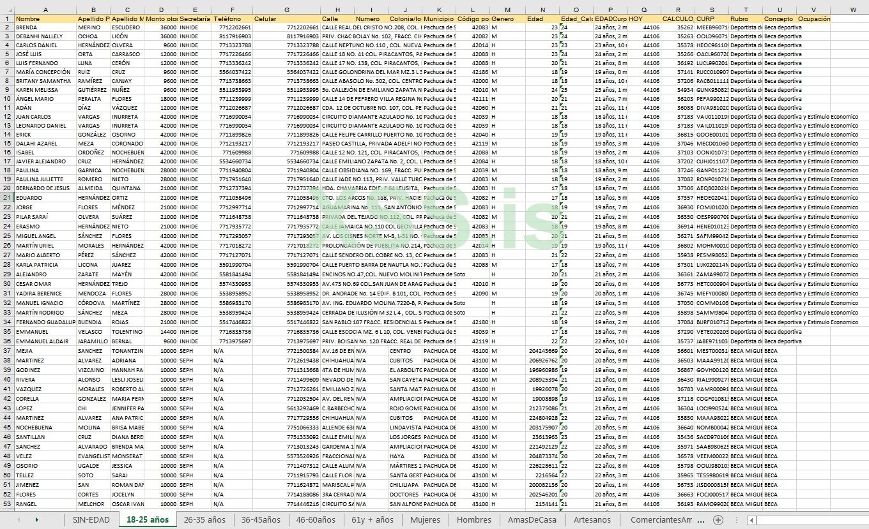
Task: Select the Artesanos sheet tab
Action: click(x=593, y=520)
